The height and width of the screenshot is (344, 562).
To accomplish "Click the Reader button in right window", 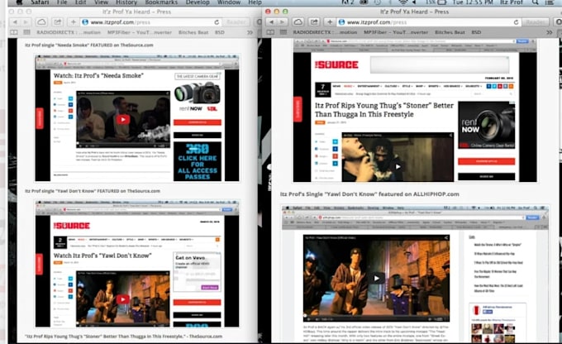I will (536, 22).
